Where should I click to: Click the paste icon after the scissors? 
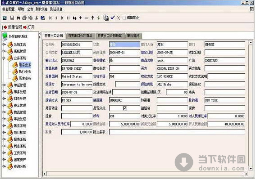click(43, 18)
